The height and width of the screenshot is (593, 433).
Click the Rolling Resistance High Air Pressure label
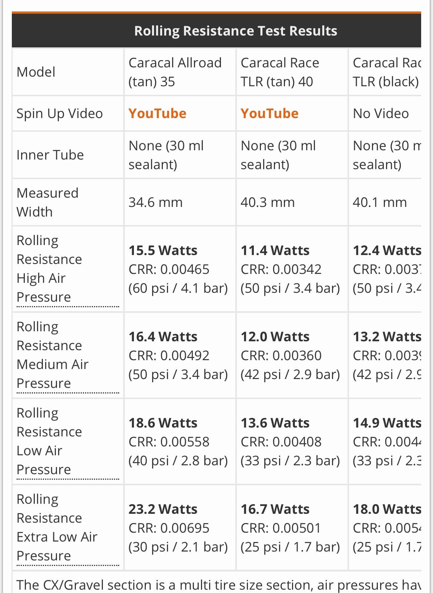click(49, 269)
